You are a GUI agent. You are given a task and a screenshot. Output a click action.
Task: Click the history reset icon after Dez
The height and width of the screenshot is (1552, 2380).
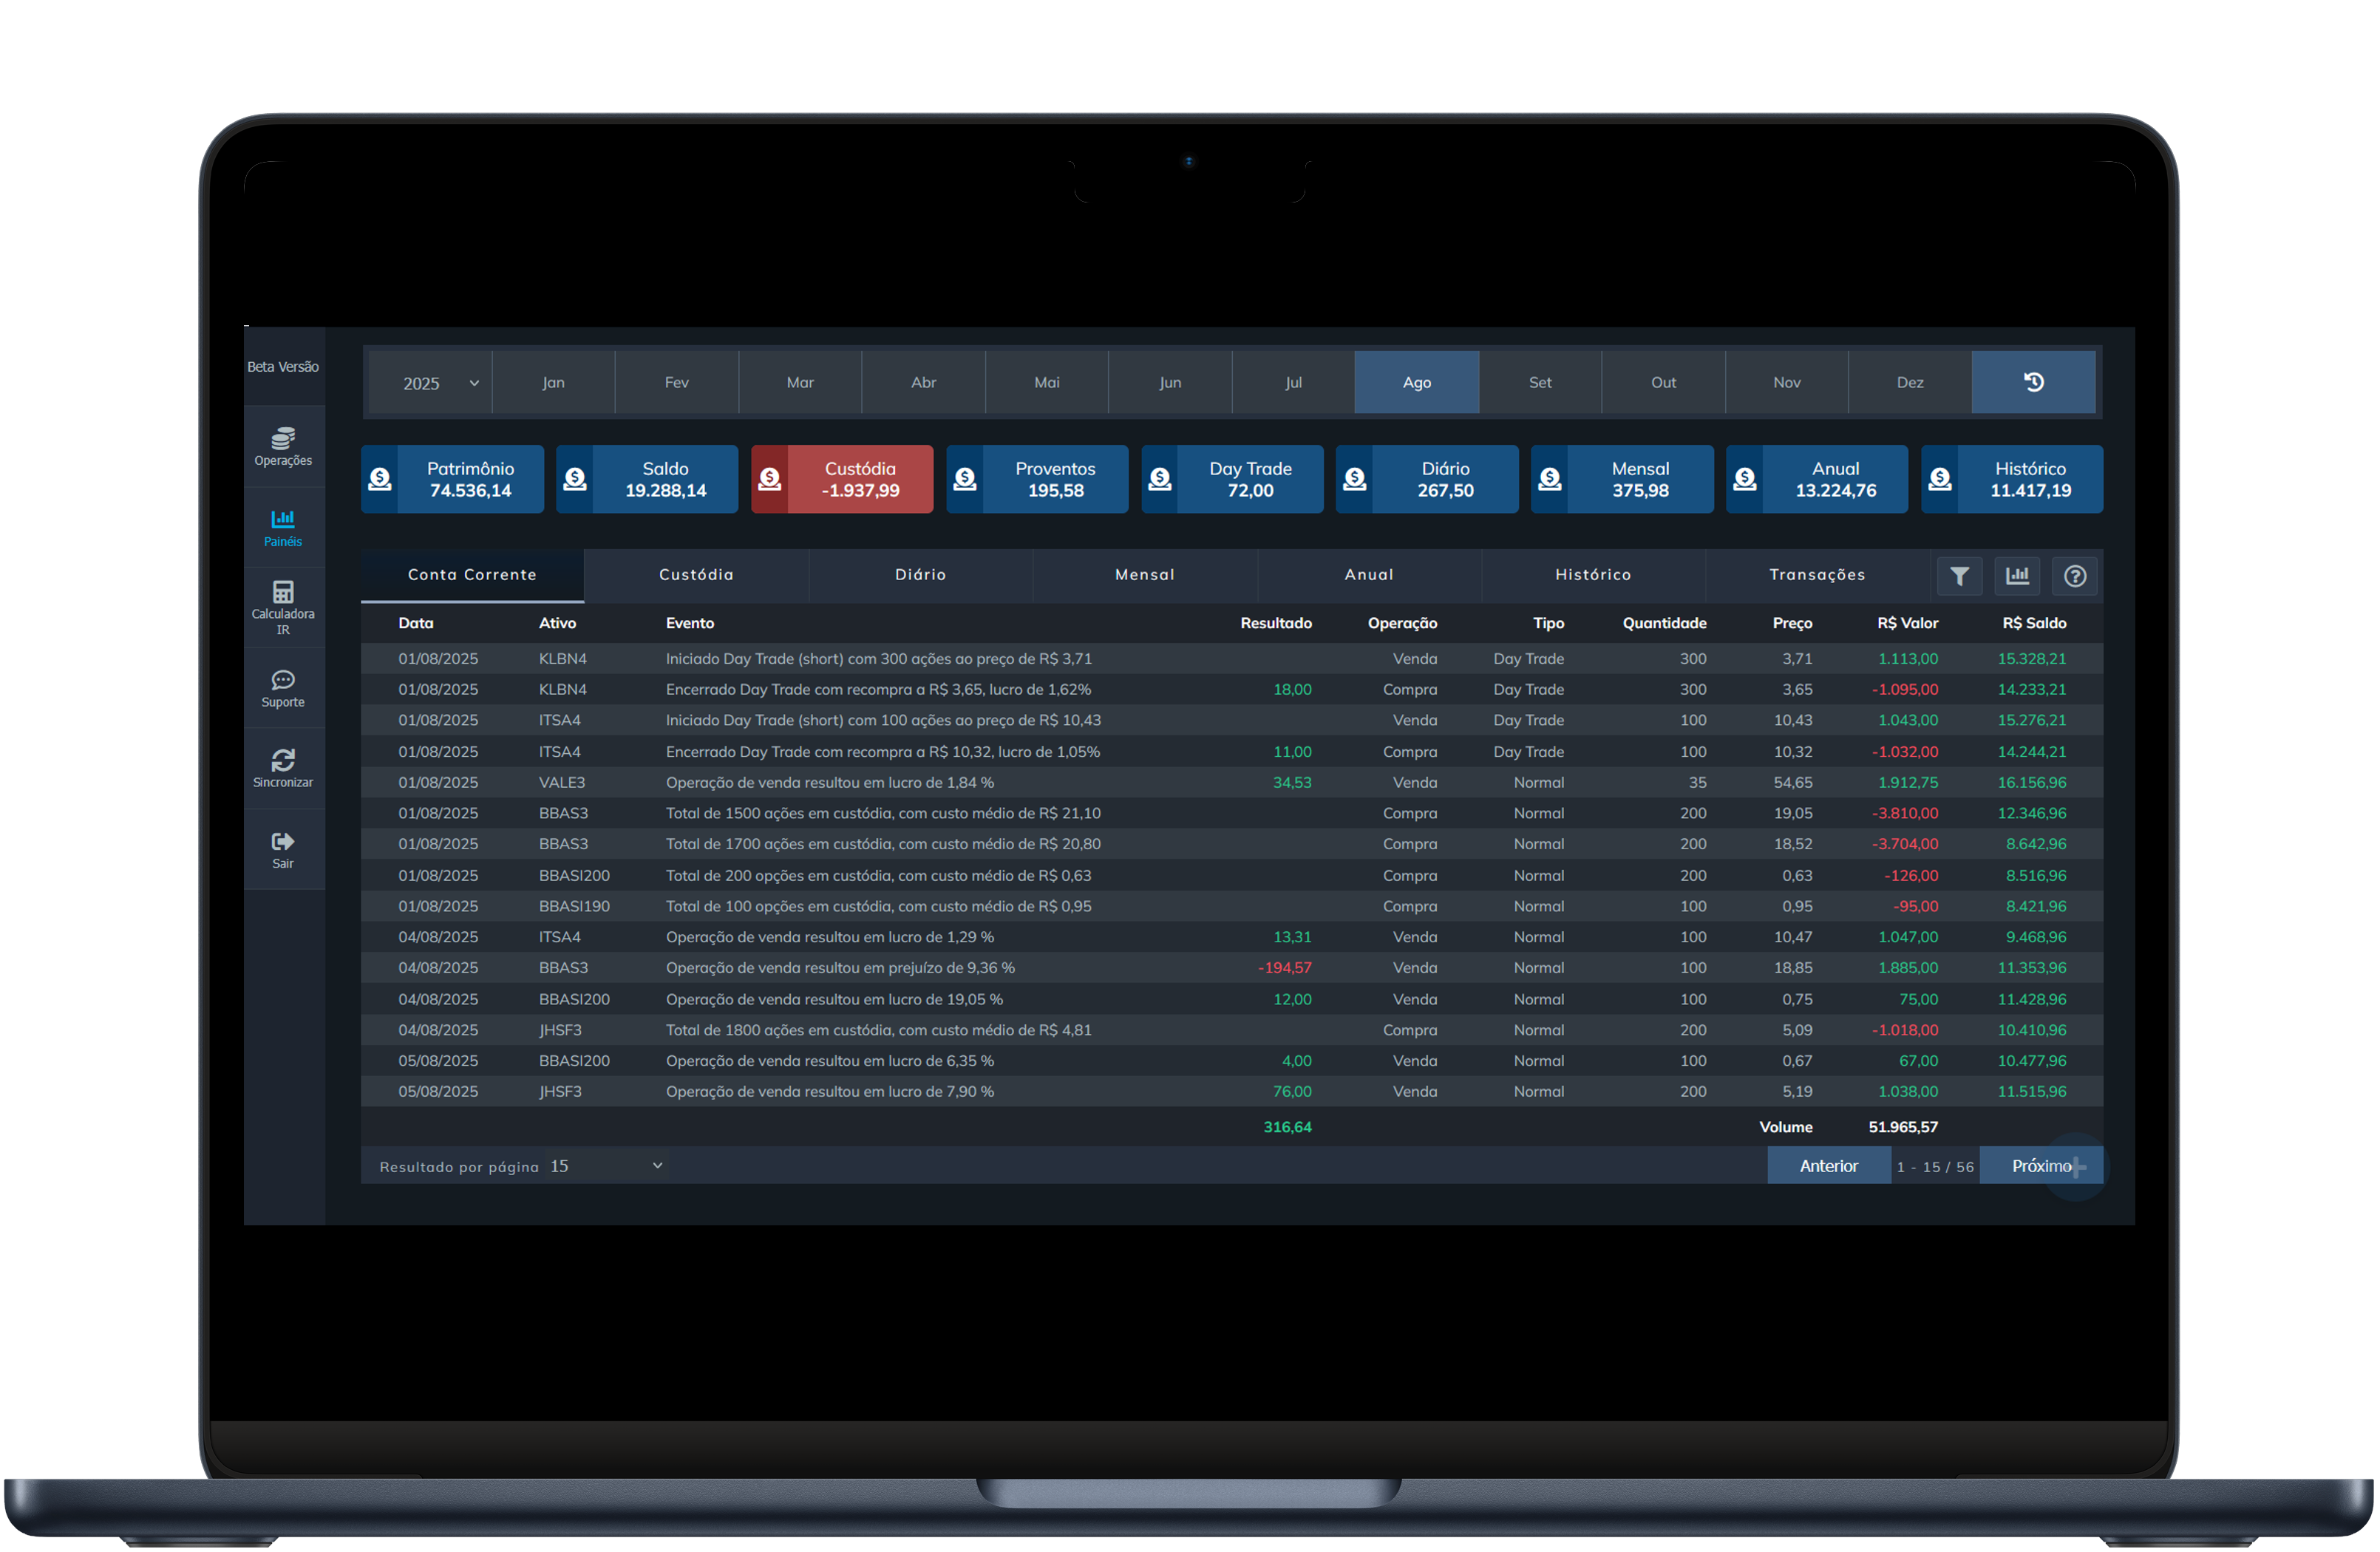click(2033, 382)
